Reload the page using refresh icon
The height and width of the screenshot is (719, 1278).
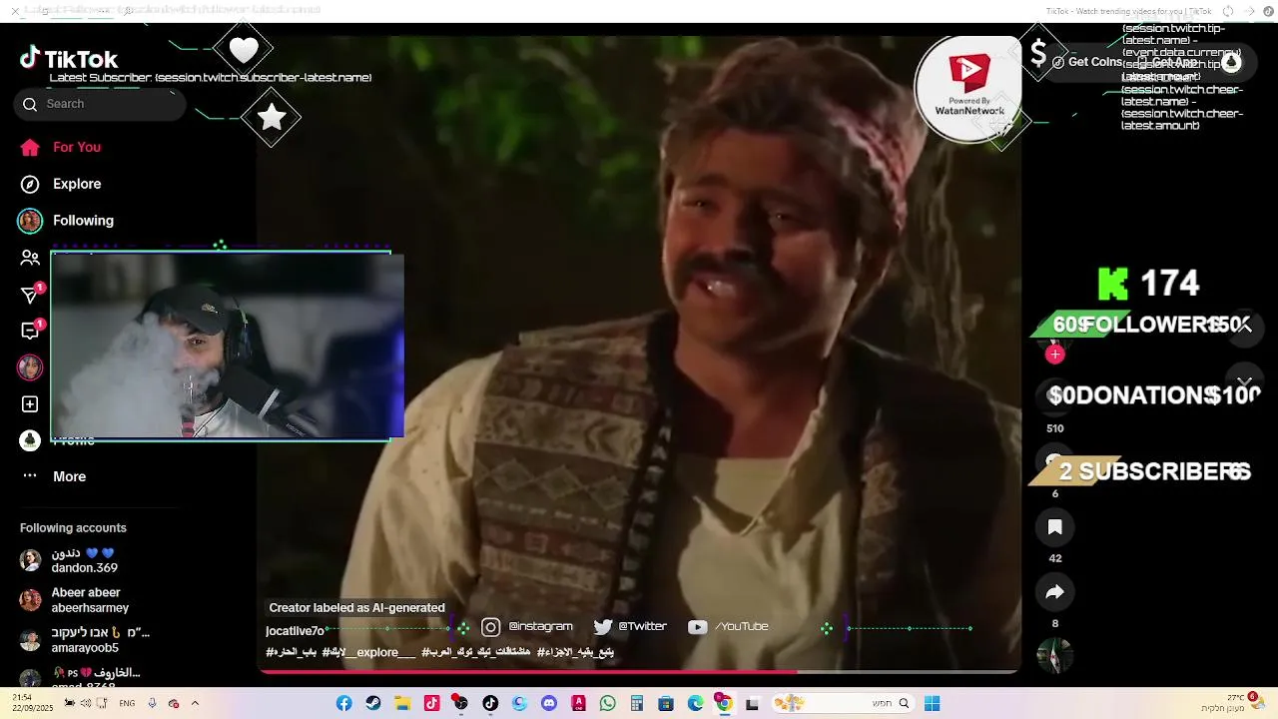click(1228, 11)
